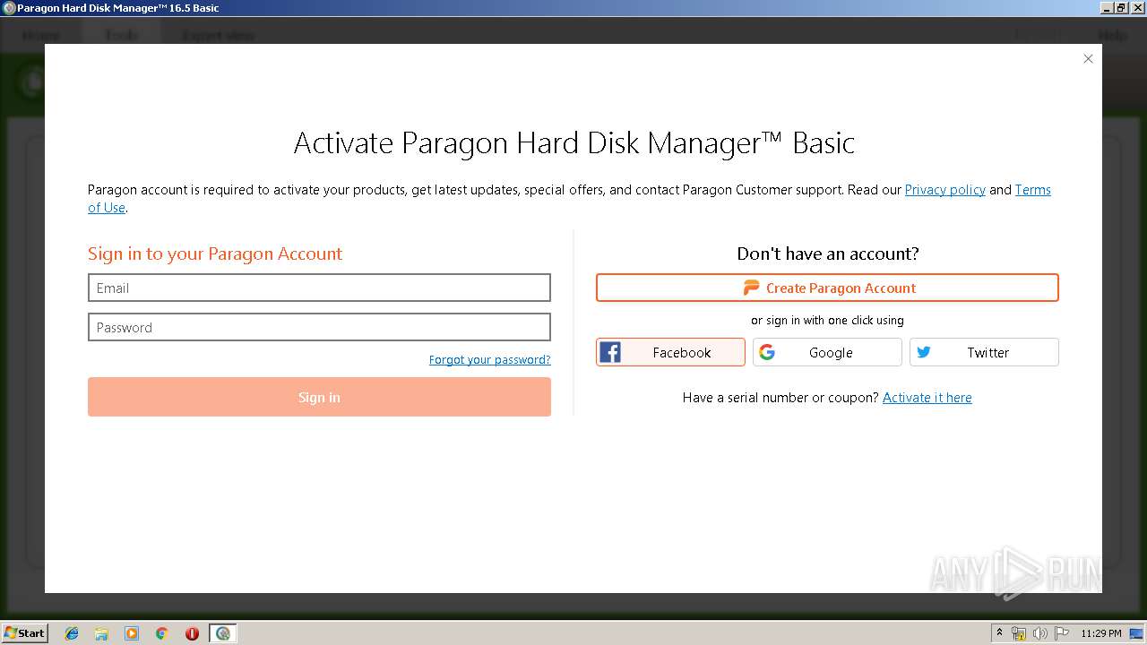Open the Forgot your password link
This screenshot has height=645, width=1147.
(489, 359)
